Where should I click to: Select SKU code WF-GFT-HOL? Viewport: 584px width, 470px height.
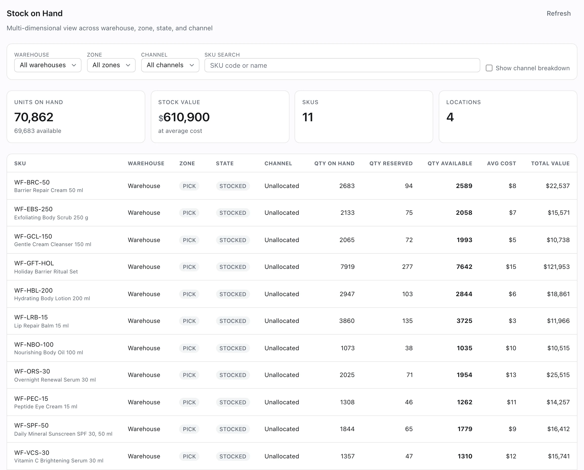(34, 263)
